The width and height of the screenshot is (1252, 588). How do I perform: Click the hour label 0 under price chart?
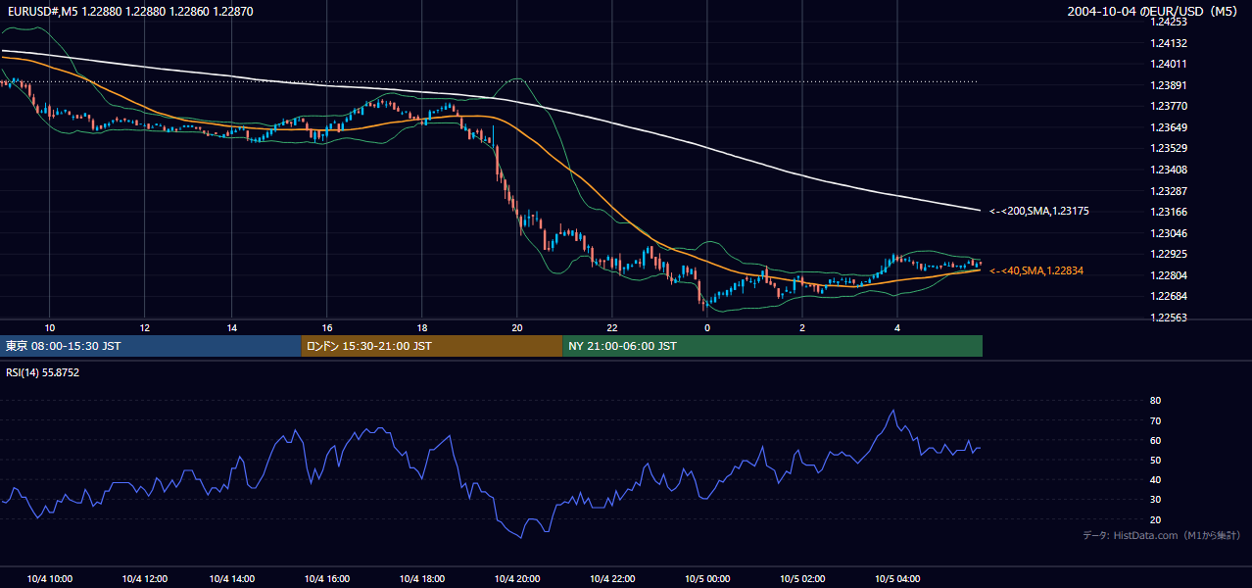point(707,327)
